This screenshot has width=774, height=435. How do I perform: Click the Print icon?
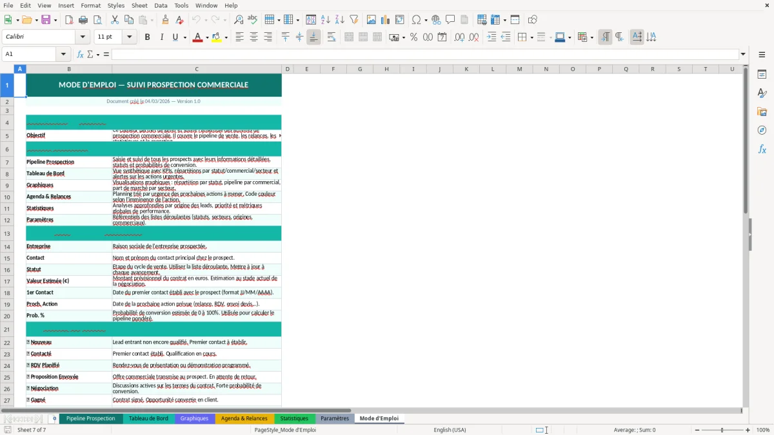83,20
